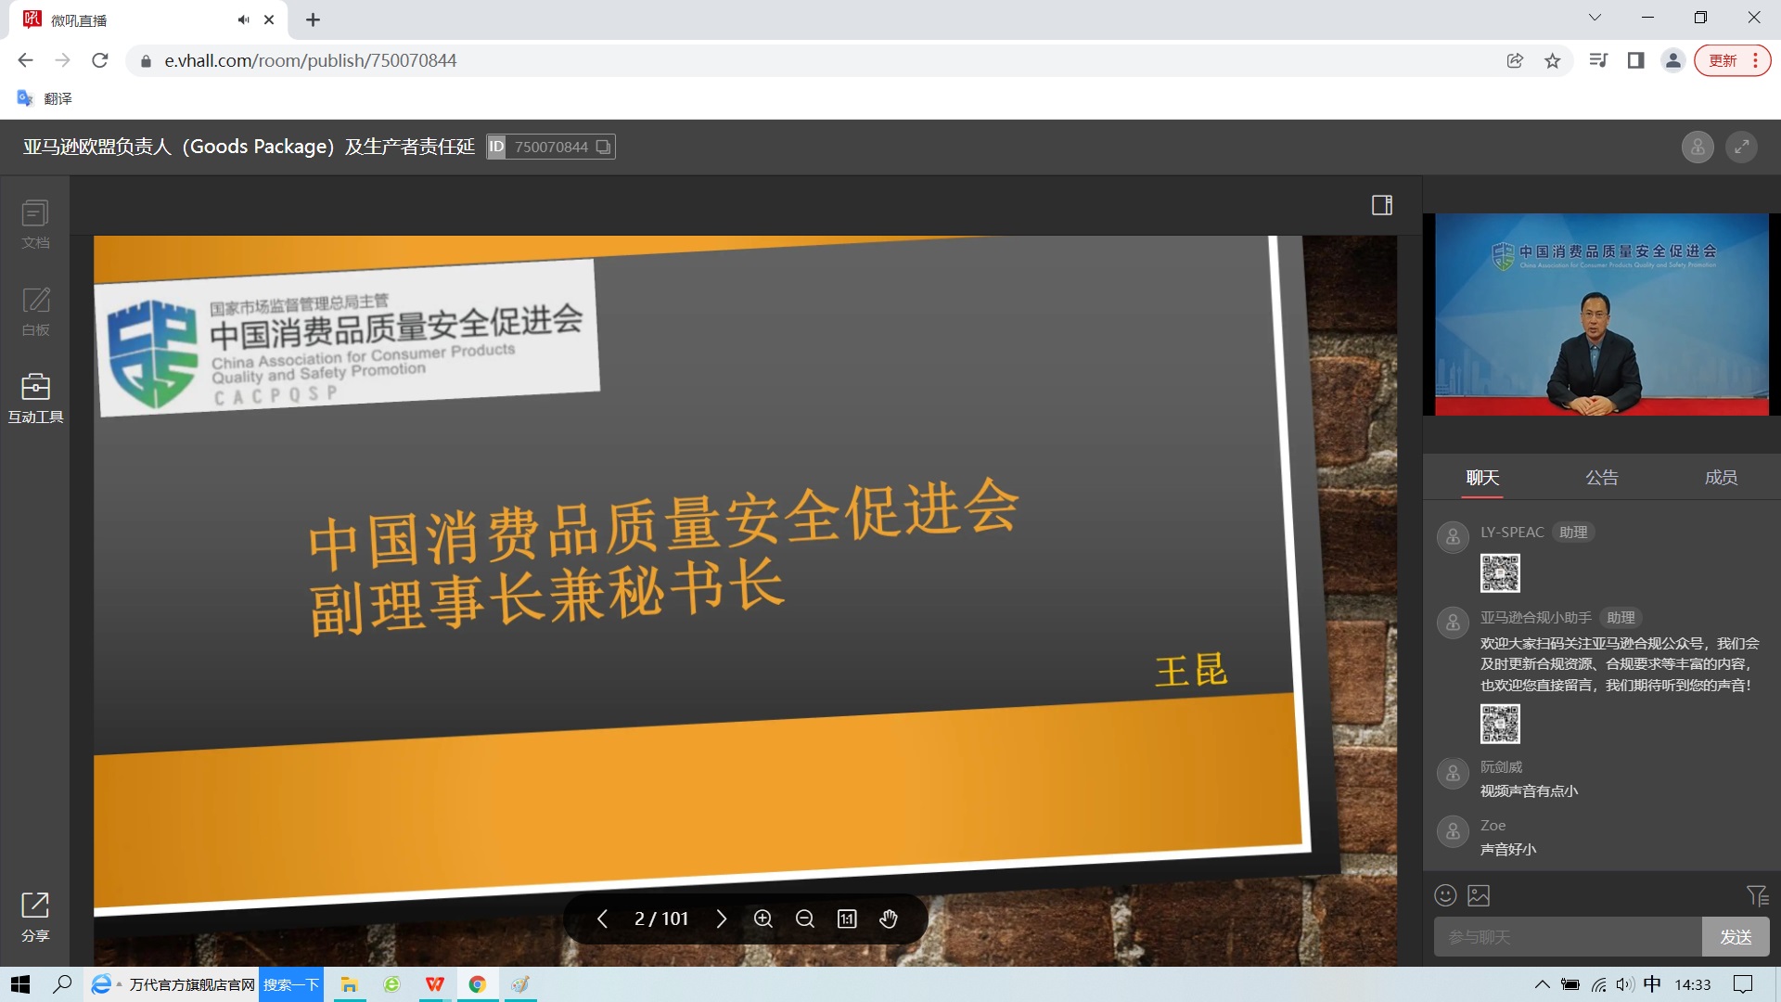Reset slide to 1:1 size
This screenshot has width=1781, height=1002.
(x=847, y=918)
